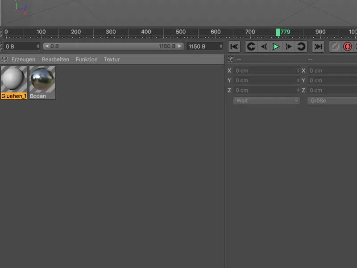
Task: Click the Y size 0 cm field
Action: (x=332, y=80)
